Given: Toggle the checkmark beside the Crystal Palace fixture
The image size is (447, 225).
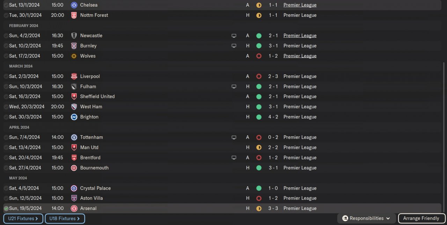Looking at the screenshot, I should point(6,188).
